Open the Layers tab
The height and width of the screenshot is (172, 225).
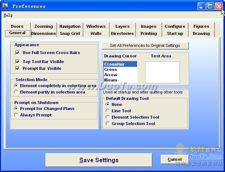(x=122, y=26)
